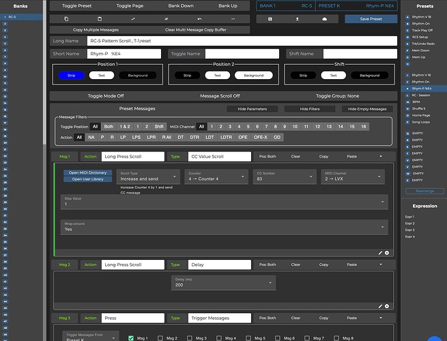The image size is (447, 341).
Task: Click the swap arrows icon in the toolbar
Action: point(133,19)
